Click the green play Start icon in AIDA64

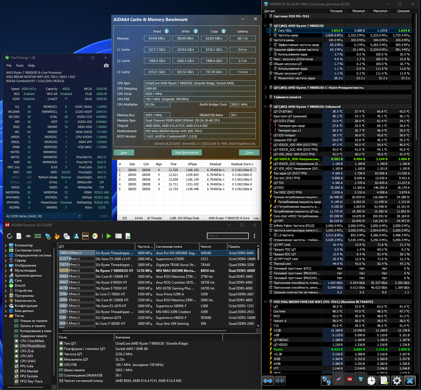[109, 236]
